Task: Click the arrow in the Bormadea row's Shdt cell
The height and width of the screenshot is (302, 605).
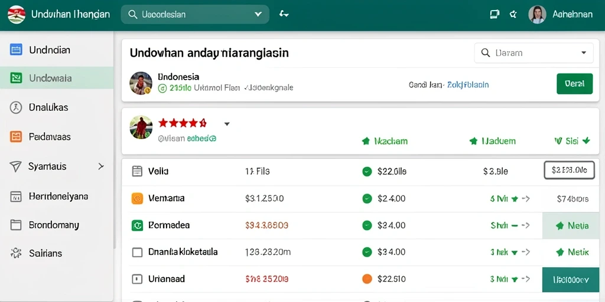Action: (x=525, y=226)
